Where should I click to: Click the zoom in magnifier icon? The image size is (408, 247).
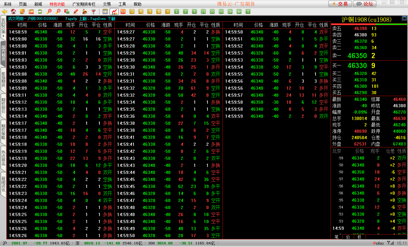49,11
